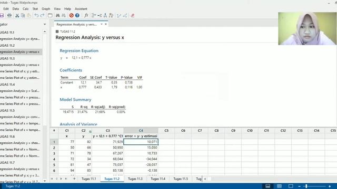Click the zoom out minus icon

299,186
